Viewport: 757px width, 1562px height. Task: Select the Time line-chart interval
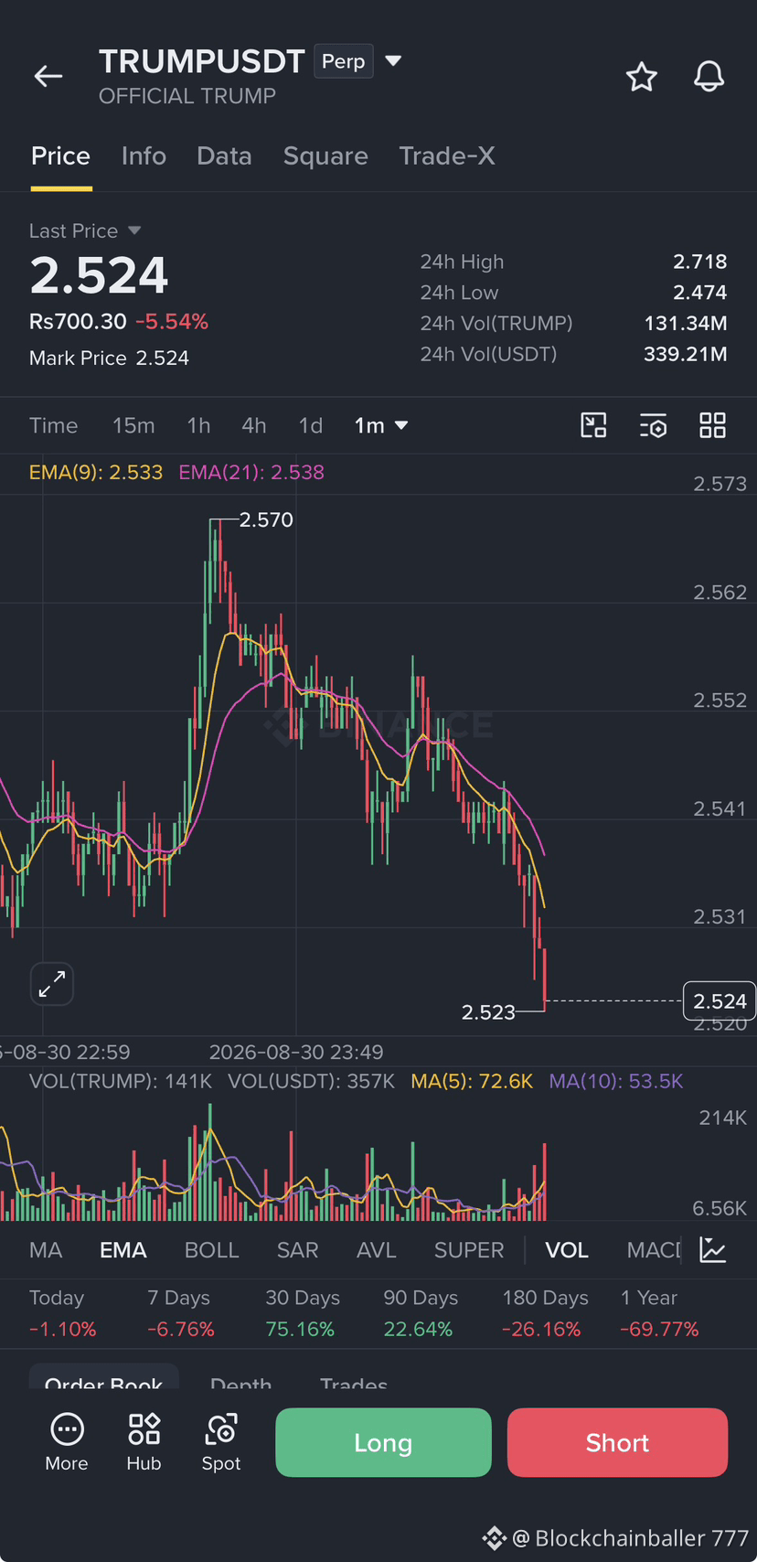(x=53, y=425)
